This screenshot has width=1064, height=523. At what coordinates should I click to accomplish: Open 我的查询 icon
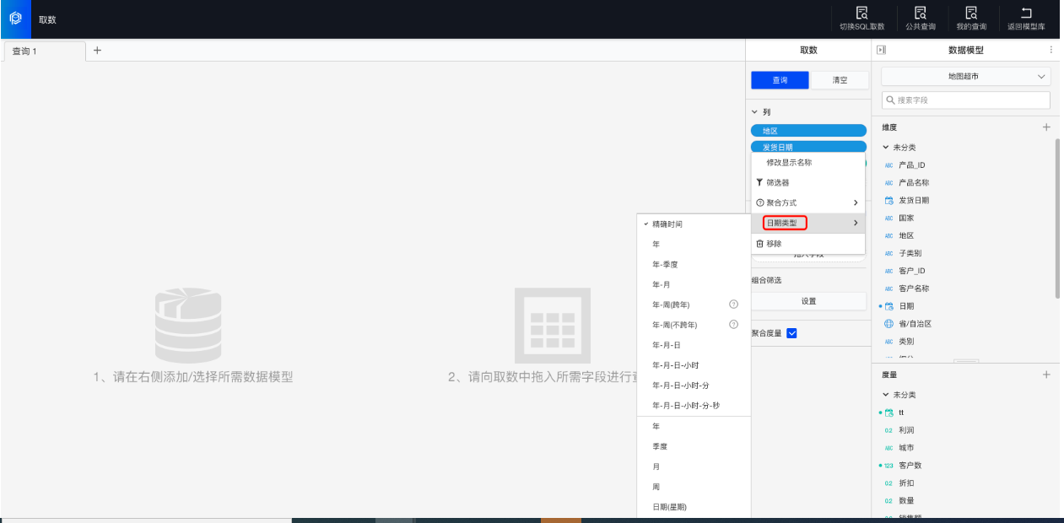[x=971, y=13]
